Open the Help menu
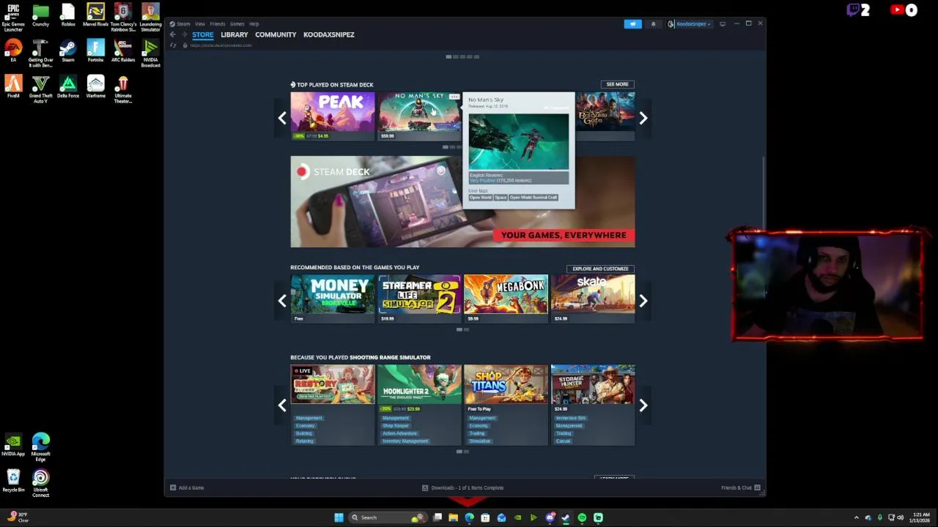Viewport: 938px width, 527px height. pos(254,24)
